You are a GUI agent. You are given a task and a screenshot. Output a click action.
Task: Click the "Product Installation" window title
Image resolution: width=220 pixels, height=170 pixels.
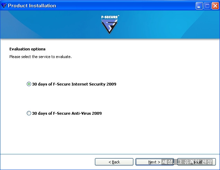click(x=32, y=6)
